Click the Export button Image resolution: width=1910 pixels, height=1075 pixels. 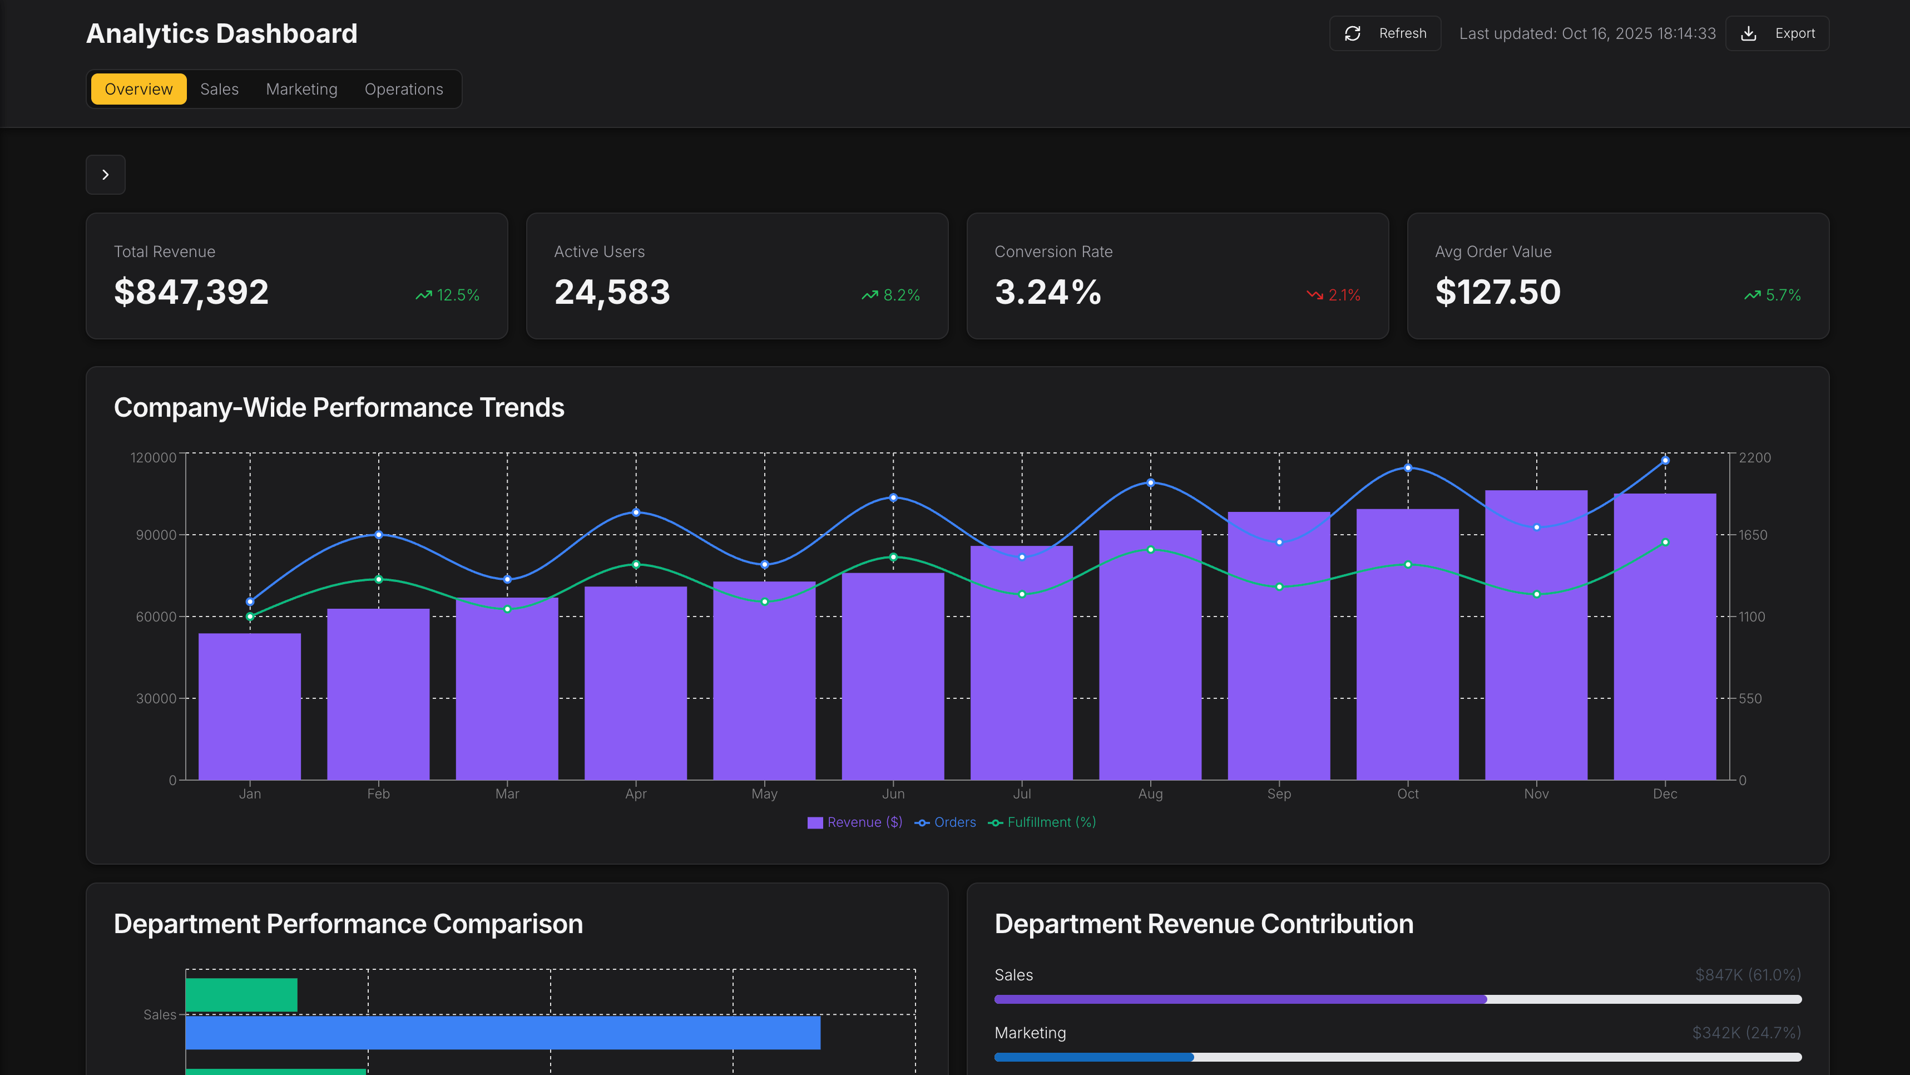point(1777,33)
